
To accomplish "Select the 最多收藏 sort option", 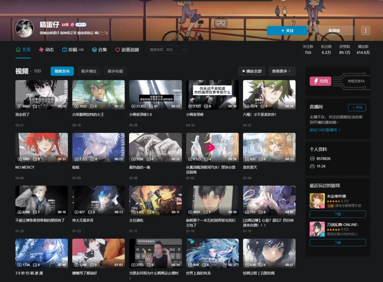I will [x=115, y=71].
